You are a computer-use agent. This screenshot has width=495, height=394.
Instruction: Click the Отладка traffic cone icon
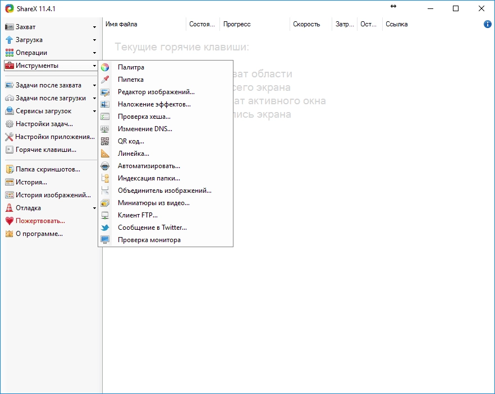10,208
